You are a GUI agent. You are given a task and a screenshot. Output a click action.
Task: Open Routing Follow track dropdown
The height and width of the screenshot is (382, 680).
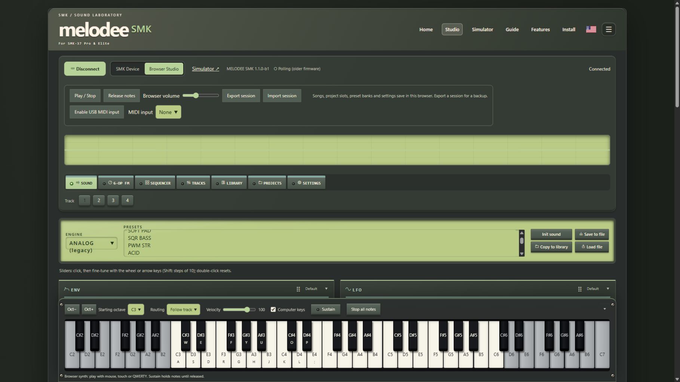coord(183,309)
